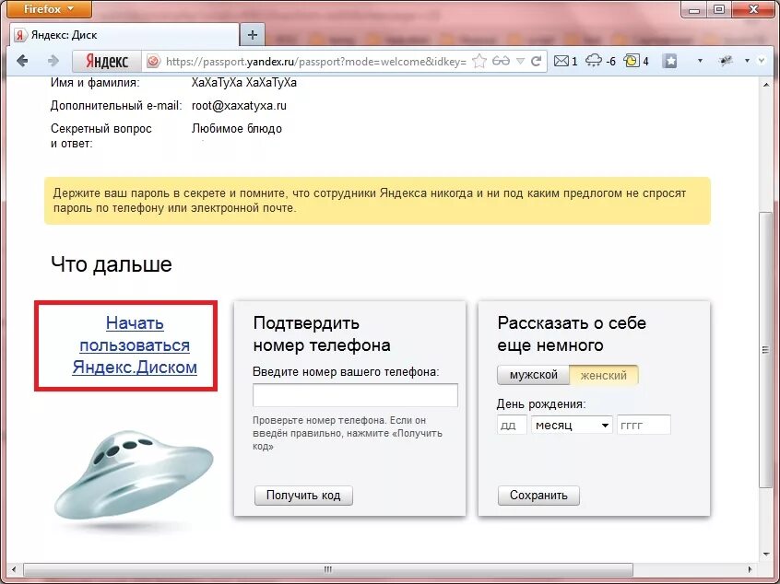
Task: Click the glasses reader icon
Action: pyautogui.click(x=501, y=61)
